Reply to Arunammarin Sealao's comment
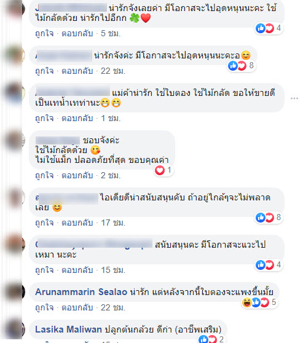Viewport: 303px width, 343px height. 77,308
